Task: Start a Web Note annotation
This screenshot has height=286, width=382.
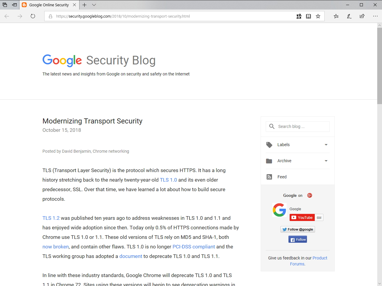Action: pyautogui.click(x=349, y=16)
